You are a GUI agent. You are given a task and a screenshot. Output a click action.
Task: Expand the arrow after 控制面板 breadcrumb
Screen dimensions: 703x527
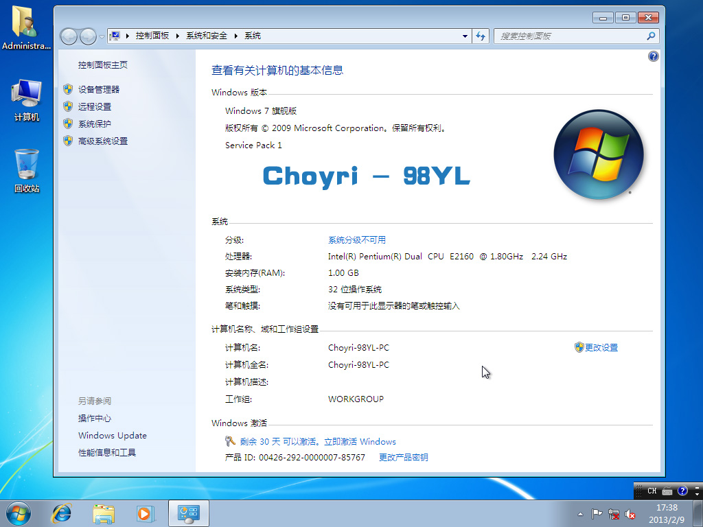tap(178, 36)
